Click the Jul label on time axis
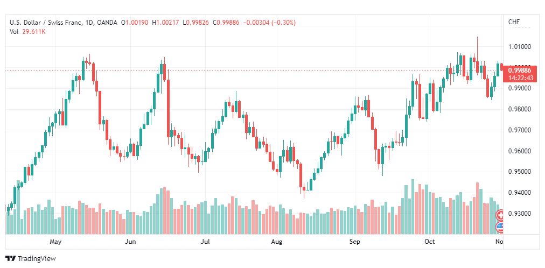The width and height of the screenshot is (545, 268). point(205,242)
